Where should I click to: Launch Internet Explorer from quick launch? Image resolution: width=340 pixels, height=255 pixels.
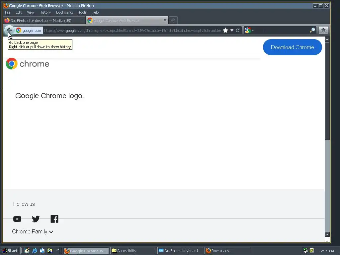click(35, 251)
